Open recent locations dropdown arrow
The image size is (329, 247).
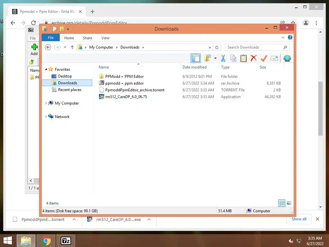65,47
